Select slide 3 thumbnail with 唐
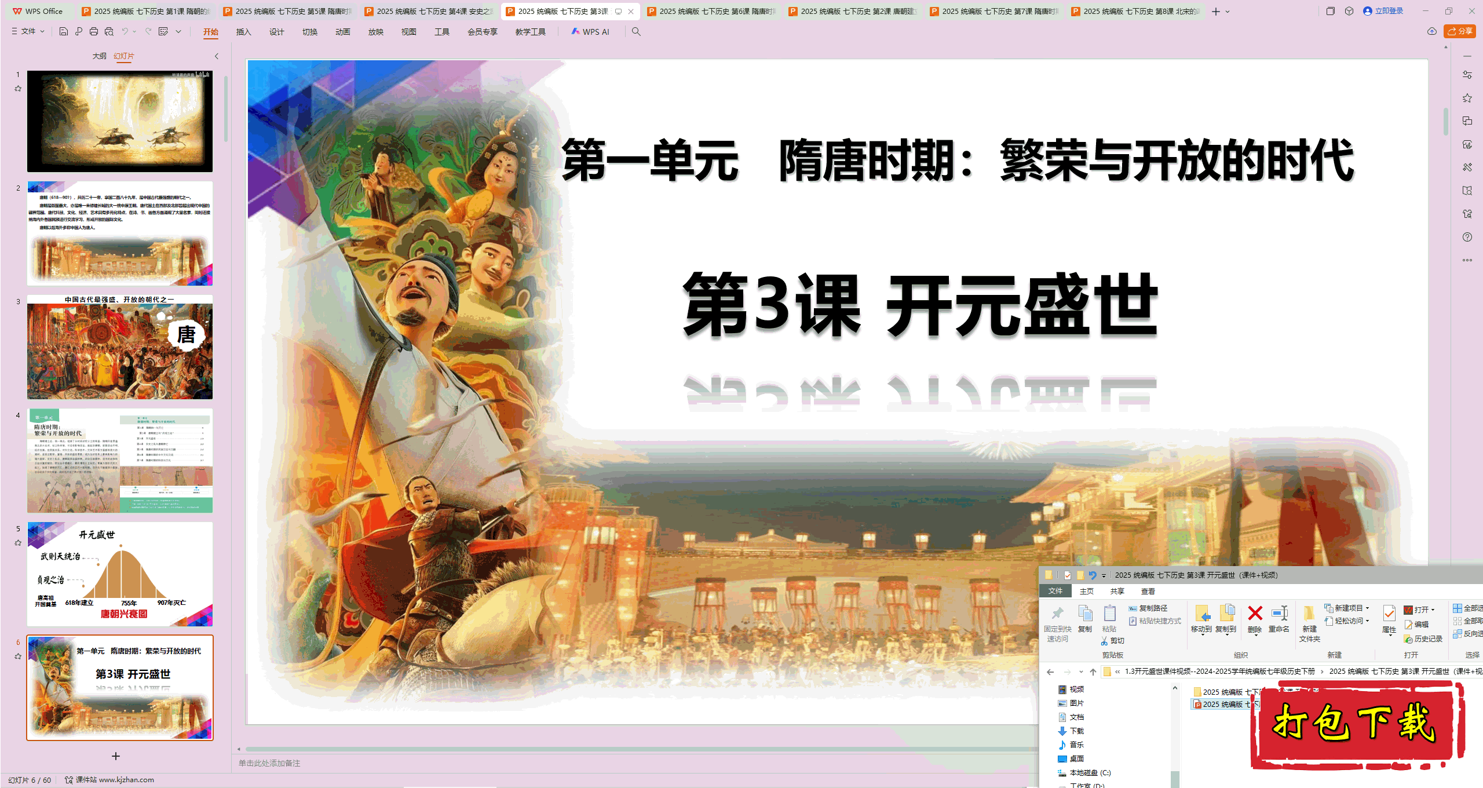 (120, 347)
